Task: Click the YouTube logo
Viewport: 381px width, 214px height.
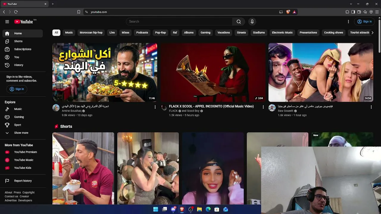Action: 24,21
